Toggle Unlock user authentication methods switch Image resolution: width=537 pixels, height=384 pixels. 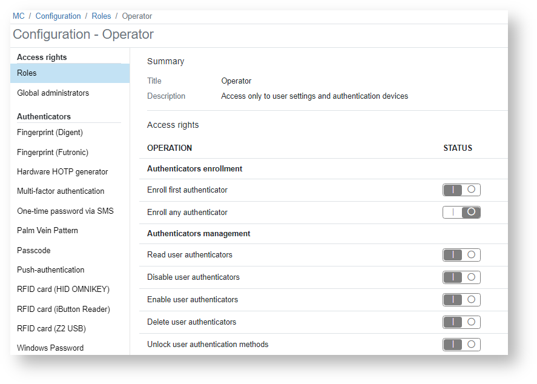point(461,345)
